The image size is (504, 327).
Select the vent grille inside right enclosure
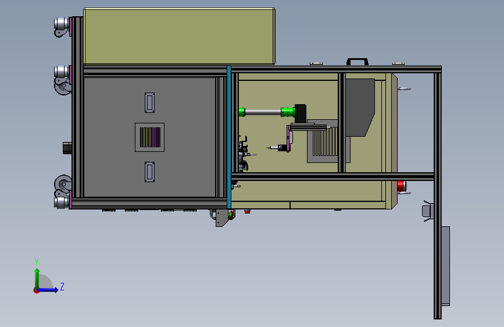pos(326,141)
